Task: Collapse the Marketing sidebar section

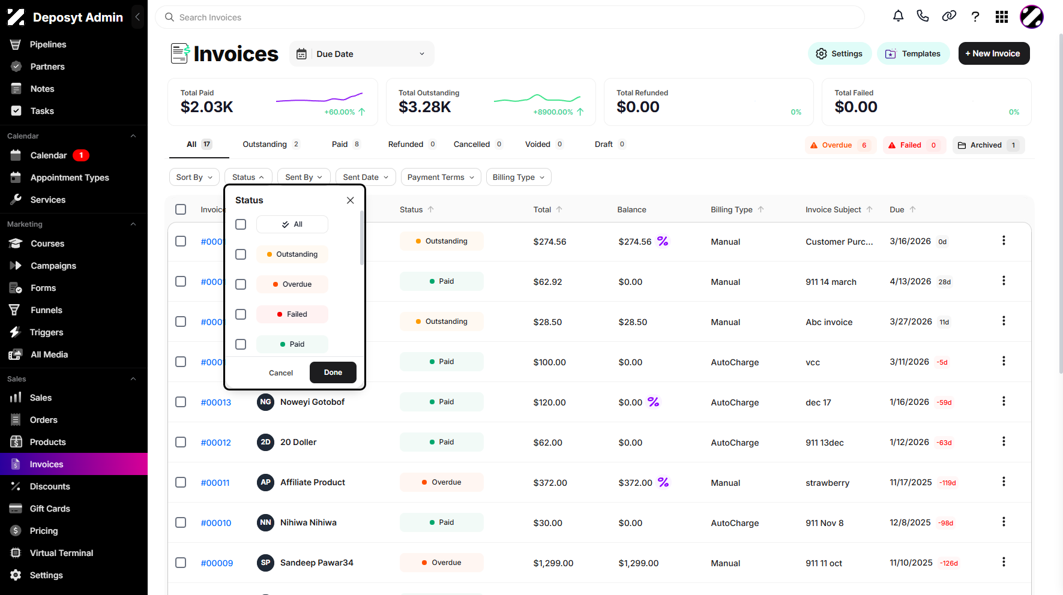Action: (133, 224)
